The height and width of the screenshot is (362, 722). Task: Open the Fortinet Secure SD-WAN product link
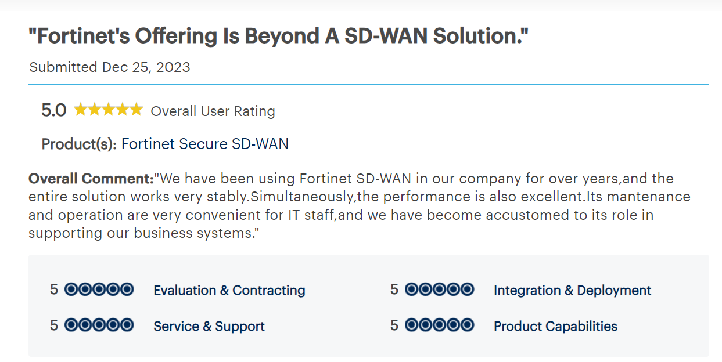[204, 144]
